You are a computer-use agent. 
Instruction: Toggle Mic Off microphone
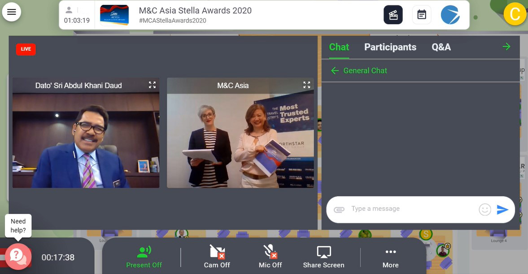270,257
